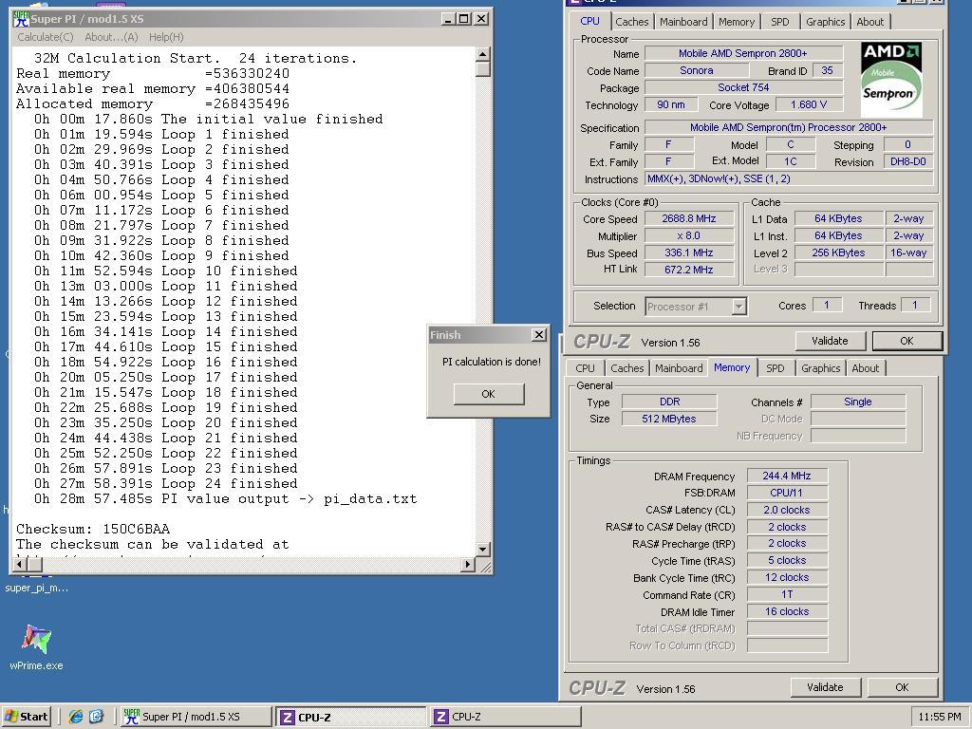Viewport: 972px width, 729px height.
Task: Switch to the Mainboard tab in the lower CPU-Z window
Action: click(679, 368)
